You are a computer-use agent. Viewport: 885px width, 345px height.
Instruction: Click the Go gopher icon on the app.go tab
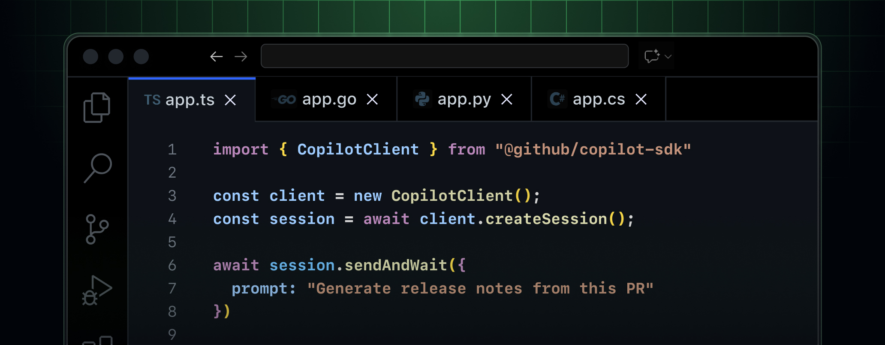(284, 99)
